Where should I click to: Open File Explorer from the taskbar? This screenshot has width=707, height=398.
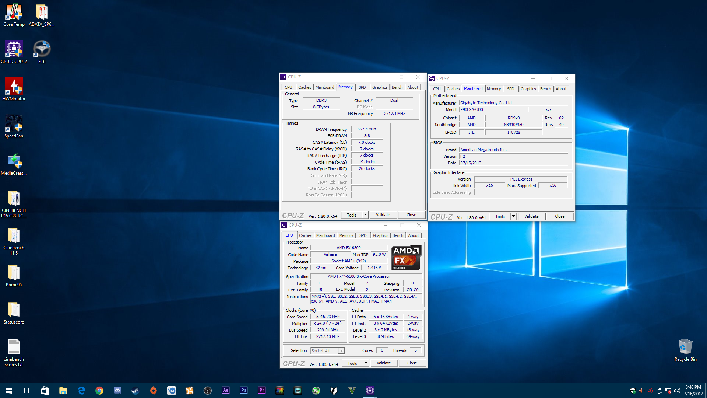(63, 391)
